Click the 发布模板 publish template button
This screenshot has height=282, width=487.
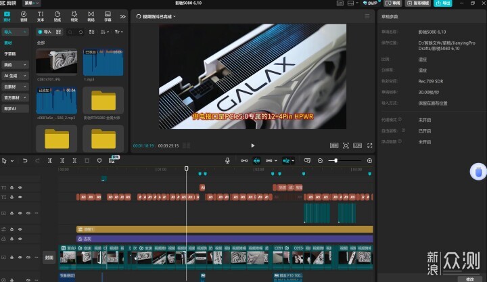point(418,3)
